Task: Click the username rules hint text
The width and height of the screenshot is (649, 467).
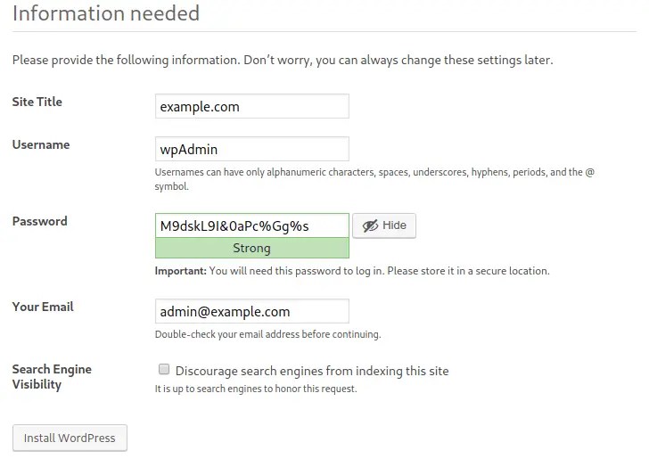Action: [374, 179]
